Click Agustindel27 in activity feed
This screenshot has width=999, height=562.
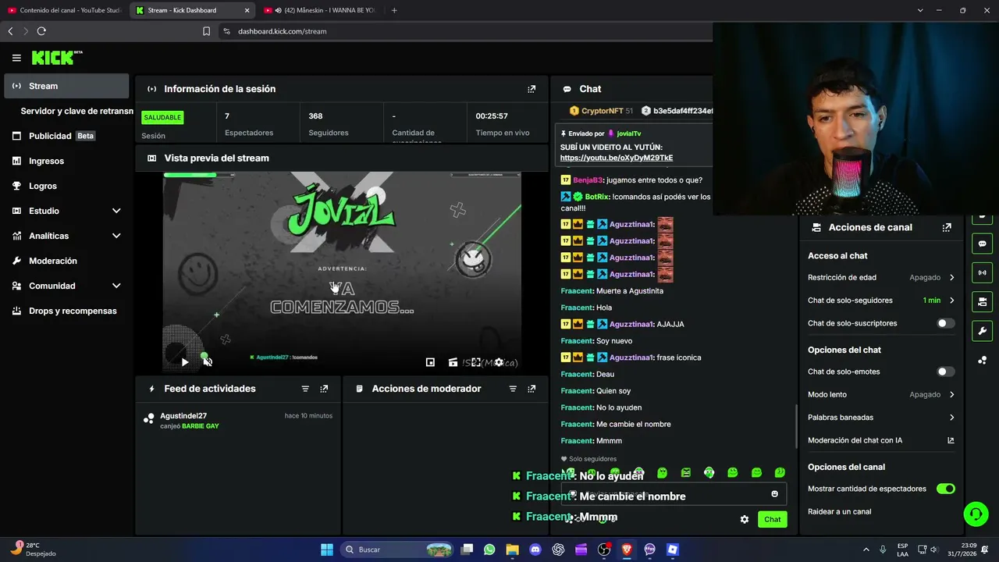[x=183, y=416]
